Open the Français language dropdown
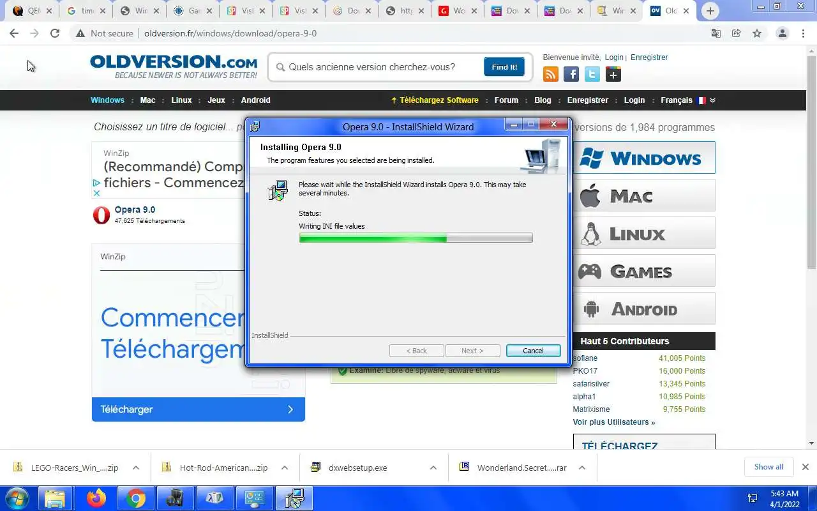Viewport: 817px width, 511px height. pyautogui.click(x=688, y=100)
